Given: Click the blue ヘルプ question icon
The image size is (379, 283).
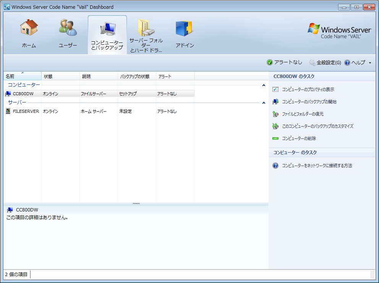Looking at the screenshot, I should [x=347, y=63].
